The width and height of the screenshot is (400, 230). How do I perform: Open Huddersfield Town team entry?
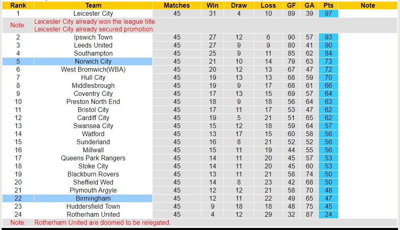(93, 206)
